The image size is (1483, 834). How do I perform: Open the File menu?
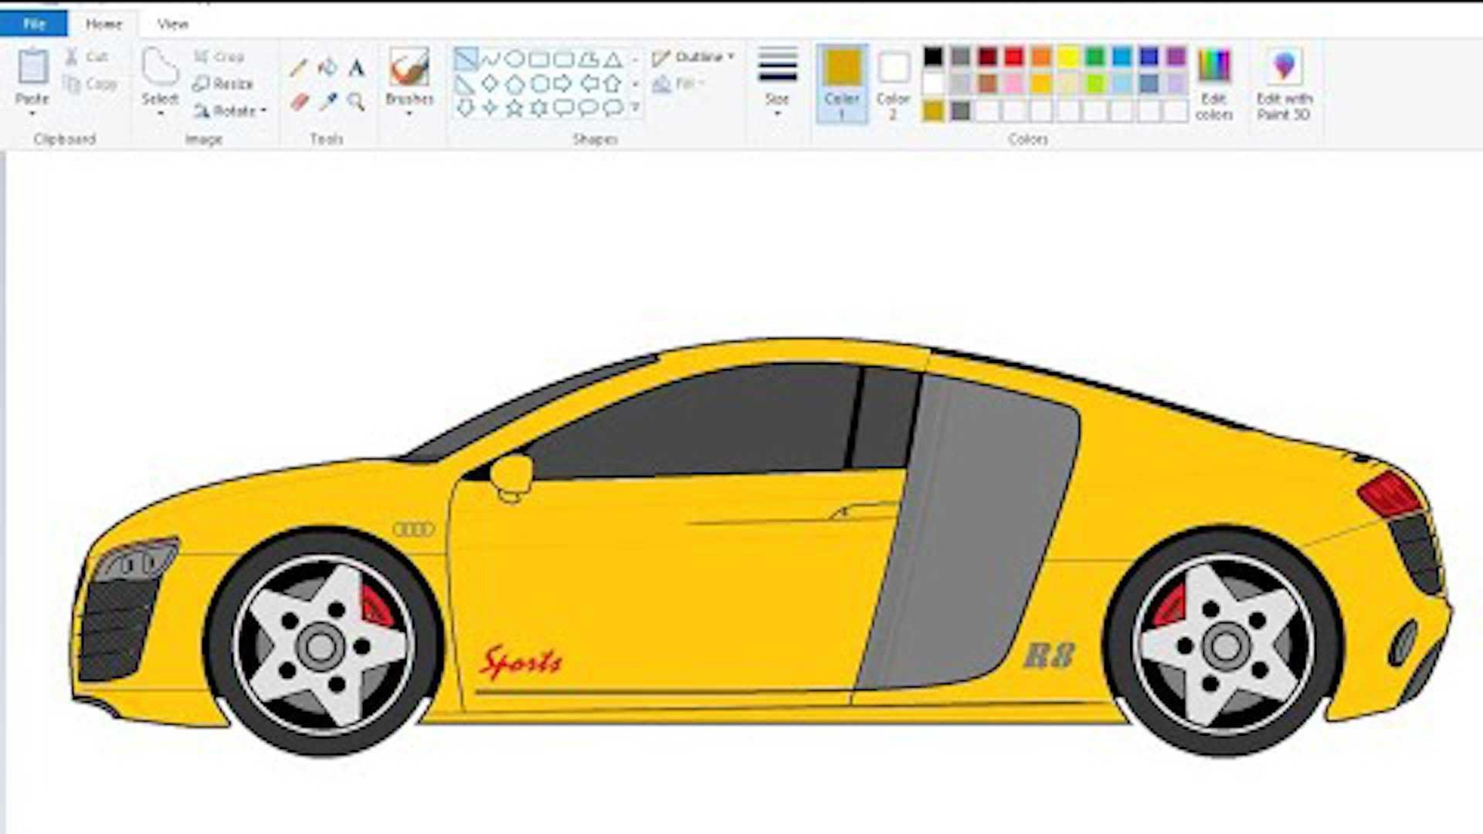(x=34, y=24)
